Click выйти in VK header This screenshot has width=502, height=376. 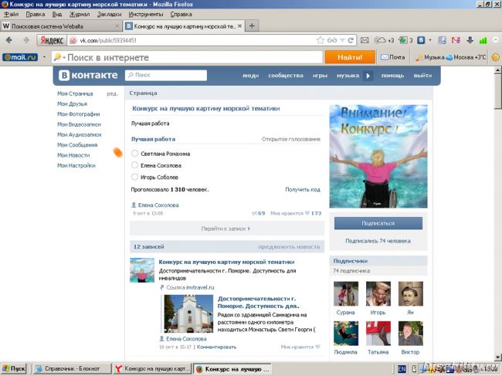pos(422,76)
